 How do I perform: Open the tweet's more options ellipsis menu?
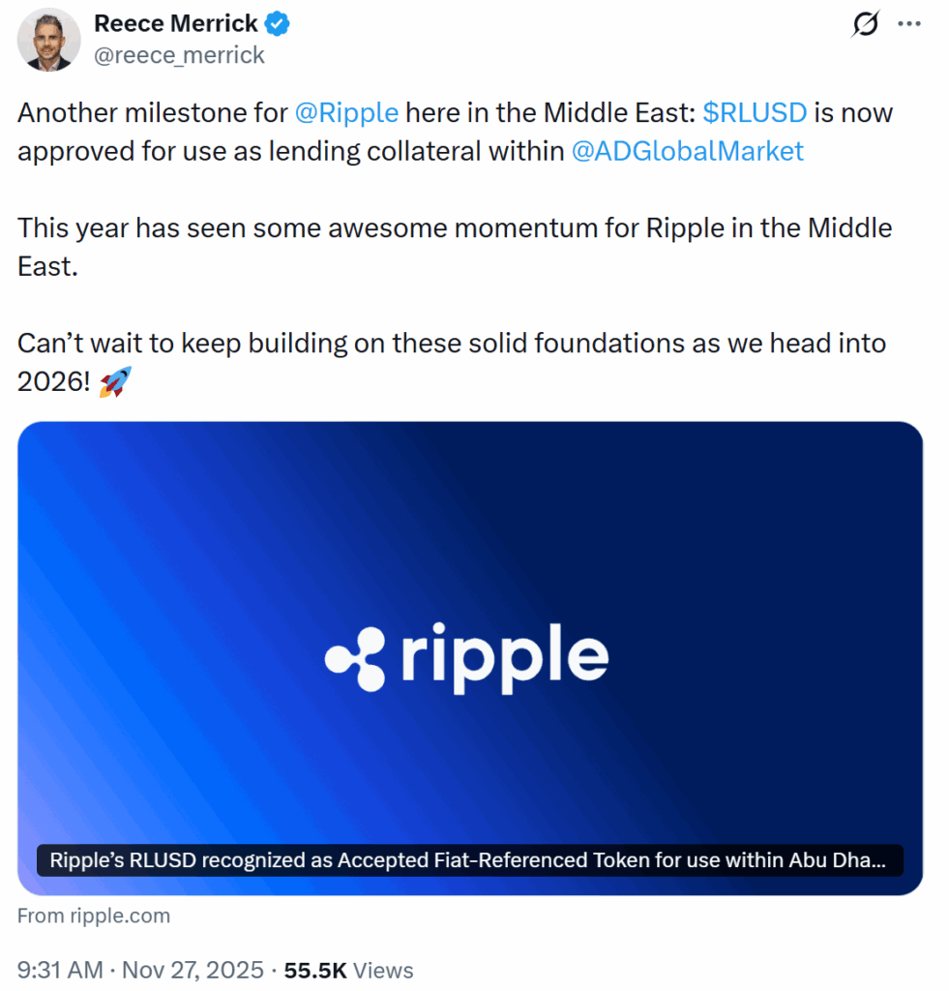910,21
